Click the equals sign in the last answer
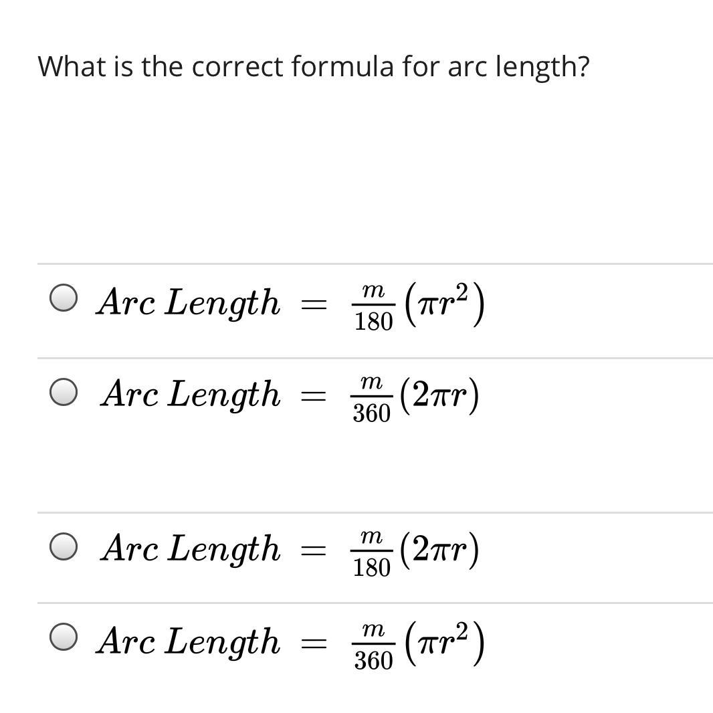Viewport: 713px width, 713px height. pyautogui.click(x=313, y=644)
